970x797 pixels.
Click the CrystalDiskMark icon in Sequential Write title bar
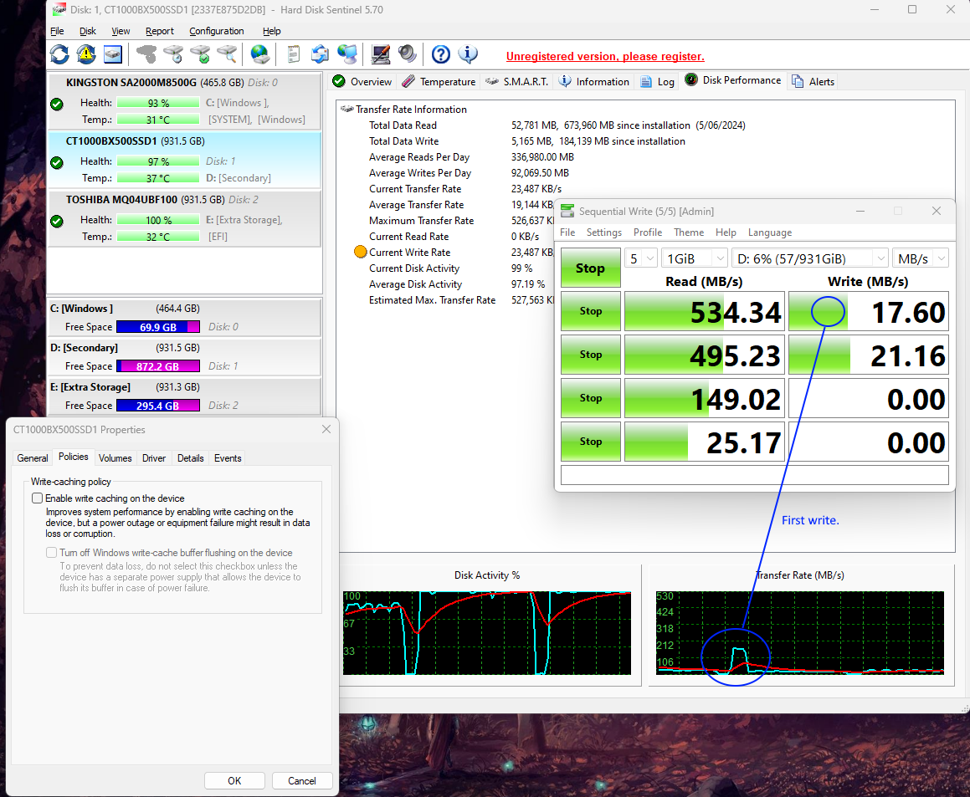click(567, 212)
